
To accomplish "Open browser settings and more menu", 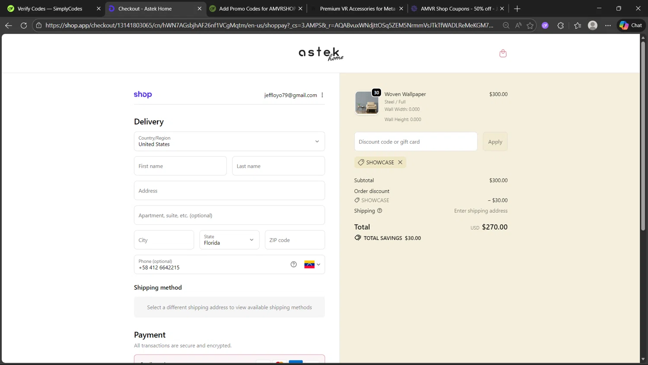I will coord(608,26).
